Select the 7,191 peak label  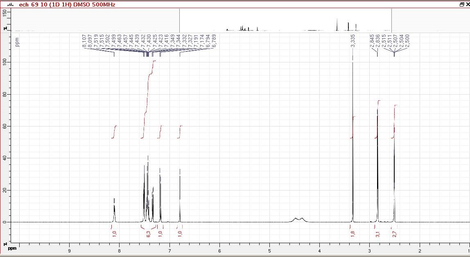click(x=196, y=41)
